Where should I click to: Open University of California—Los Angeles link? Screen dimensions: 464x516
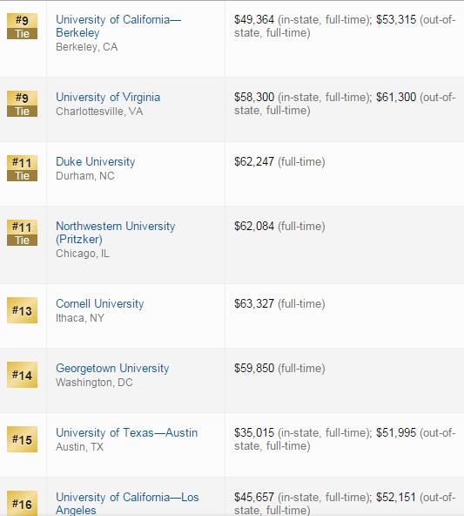coord(127,504)
